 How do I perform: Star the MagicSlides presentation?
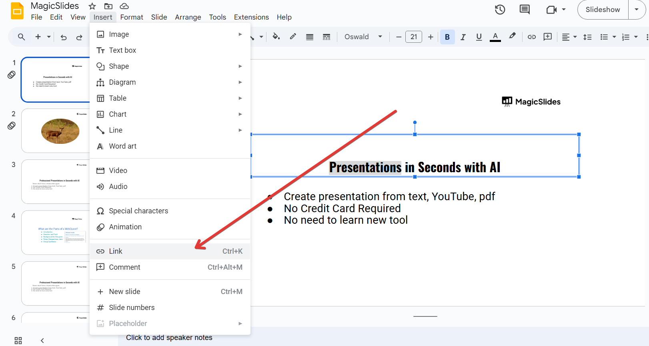[92, 6]
